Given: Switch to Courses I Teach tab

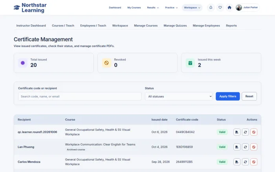Looking at the screenshot, I should pos(63,26).
